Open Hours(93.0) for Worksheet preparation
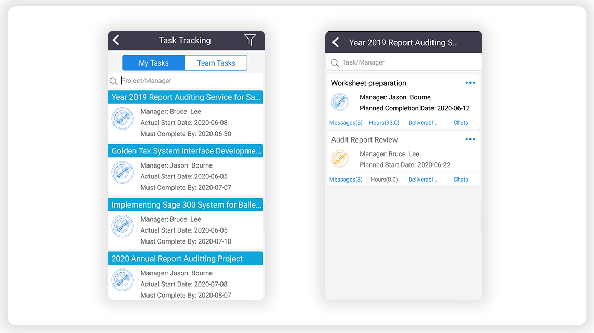This screenshot has width=594, height=333. (x=384, y=123)
